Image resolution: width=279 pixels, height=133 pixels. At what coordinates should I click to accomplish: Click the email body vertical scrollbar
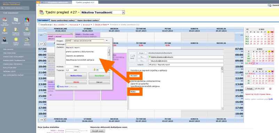pyautogui.click(x=222, y=88)
